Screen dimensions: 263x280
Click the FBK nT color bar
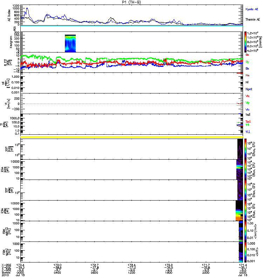click(245, 252)
